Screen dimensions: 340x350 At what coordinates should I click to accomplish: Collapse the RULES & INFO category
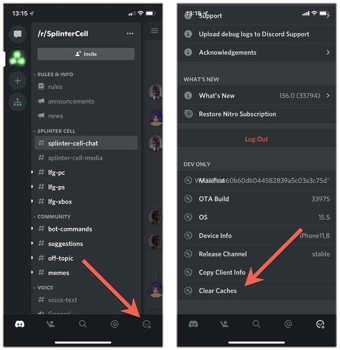pyautogui.click(x=53, y=74)
